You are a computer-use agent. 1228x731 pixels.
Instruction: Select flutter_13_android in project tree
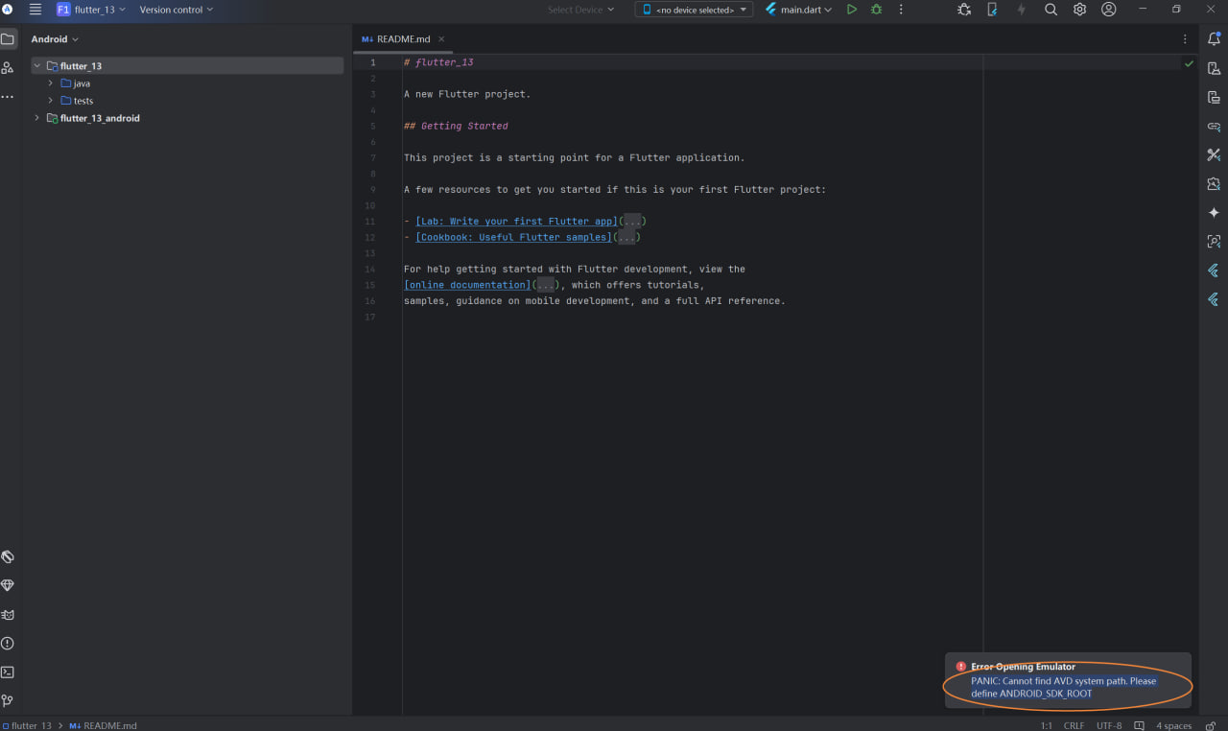[x=100, y=118]
